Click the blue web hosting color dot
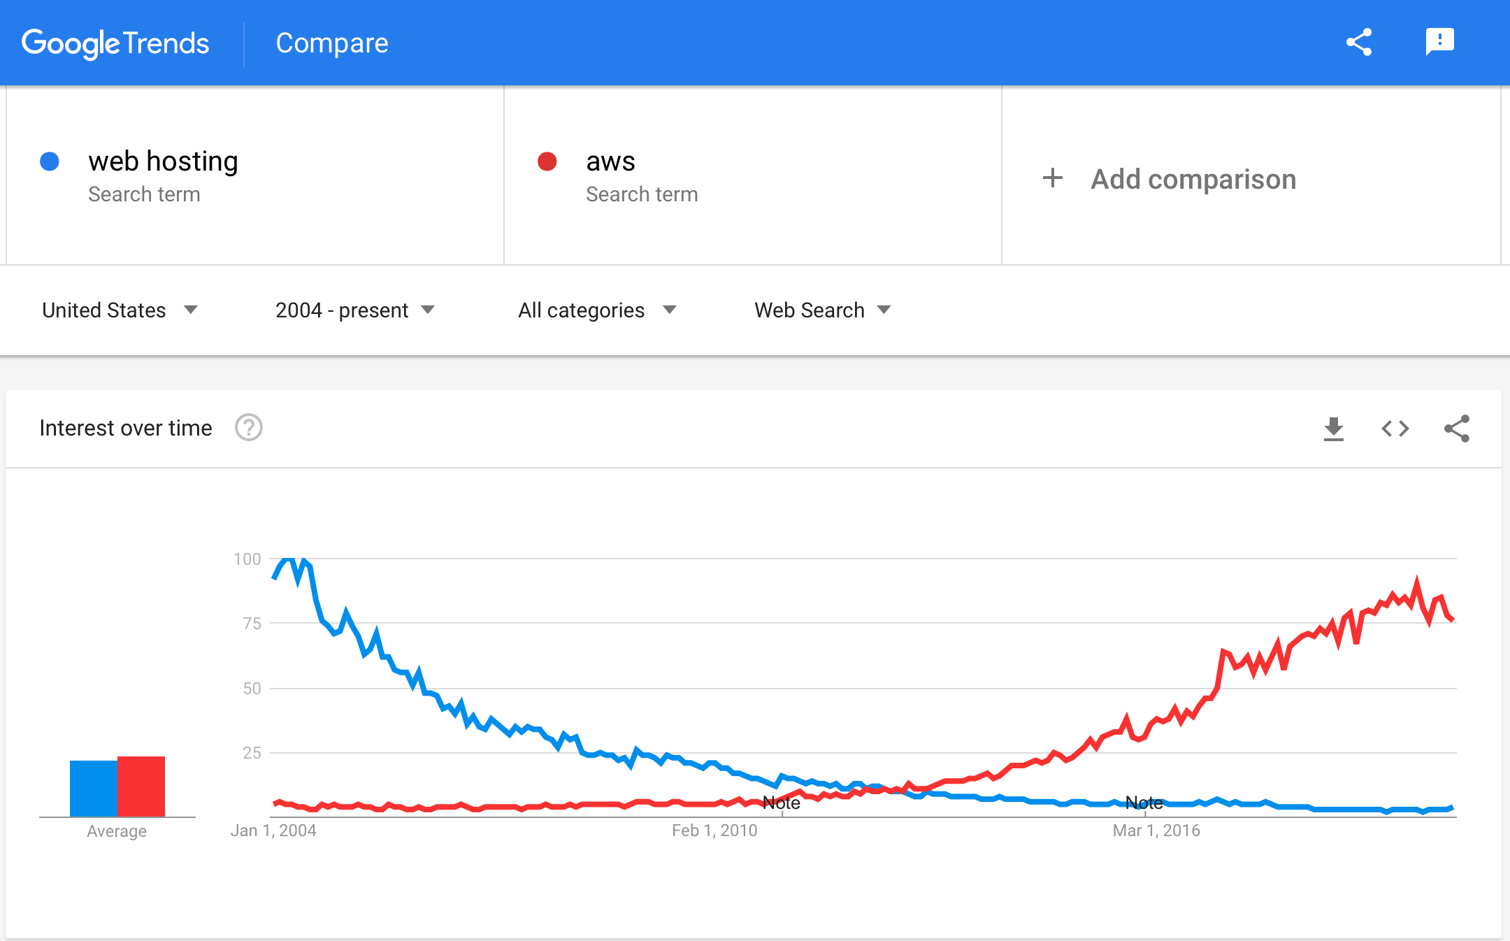 tap(50, 161)
